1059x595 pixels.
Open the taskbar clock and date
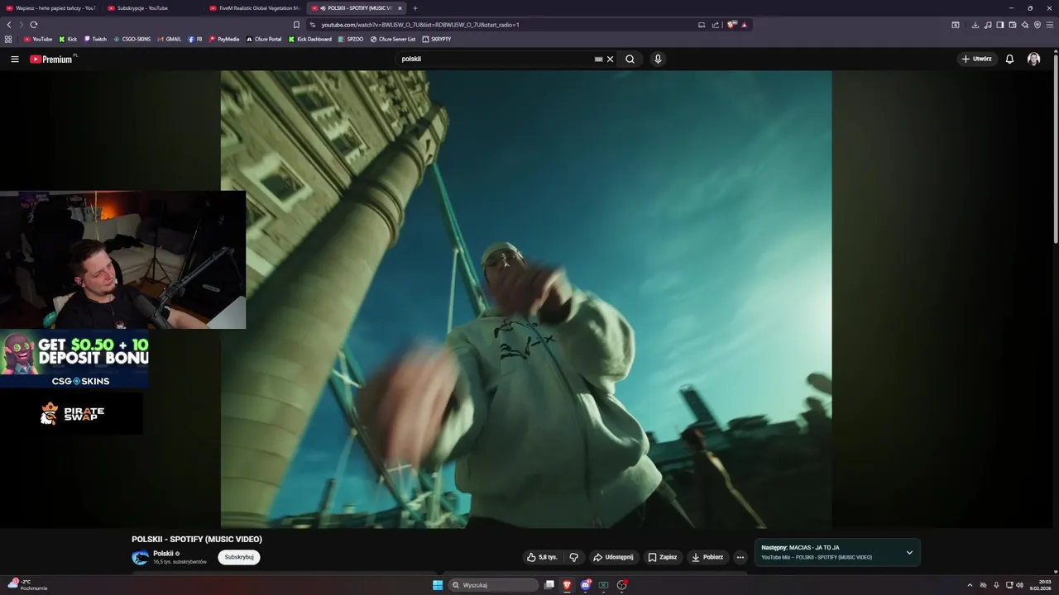tap(1041, 585)
